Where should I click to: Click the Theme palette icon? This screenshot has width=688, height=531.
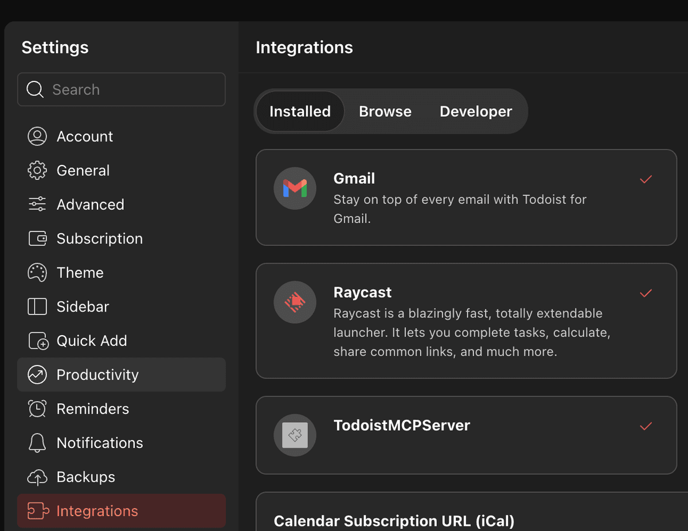(37, 273)
